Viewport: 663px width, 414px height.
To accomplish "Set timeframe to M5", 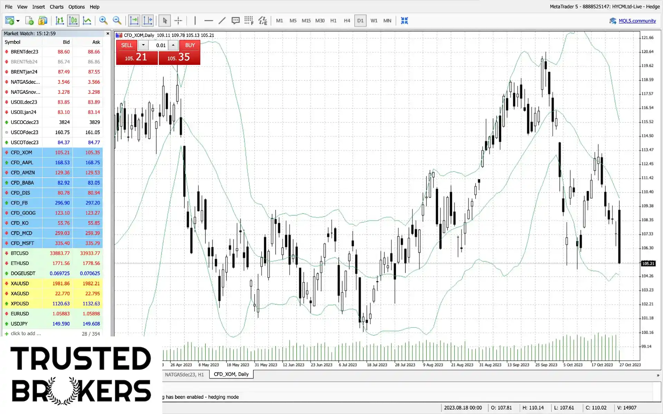I will 293,21.
